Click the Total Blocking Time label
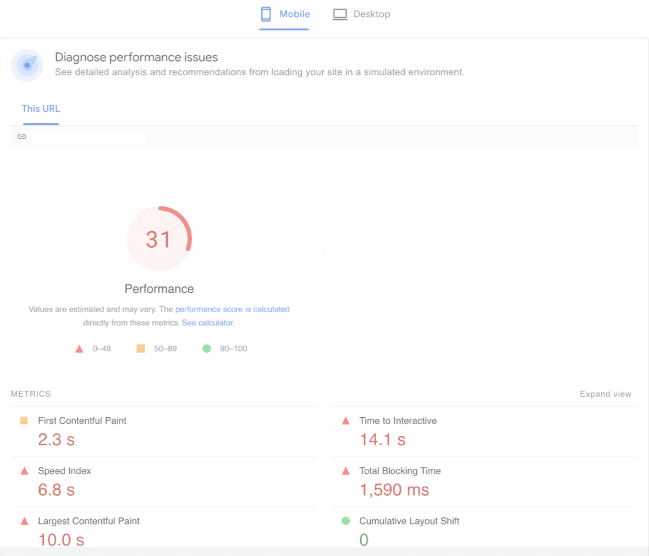This screenshot has height=556, width=649. pyautogui.click(x=400, y=471)
